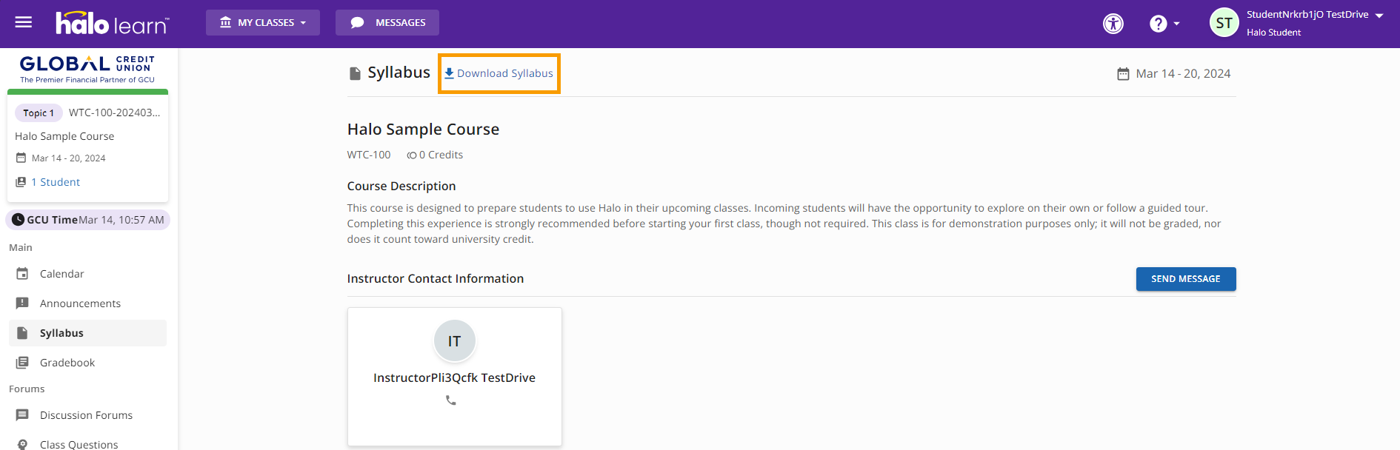Click the GCU Time clock icon

(18, 220)
